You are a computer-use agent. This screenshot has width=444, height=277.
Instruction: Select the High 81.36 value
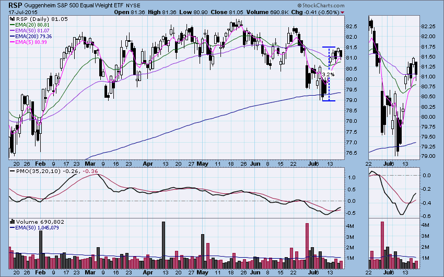coord(162,12)
